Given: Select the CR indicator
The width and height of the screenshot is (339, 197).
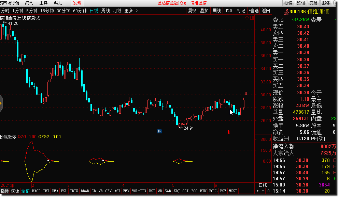Looking at the screenshot, I should point(94,191).
